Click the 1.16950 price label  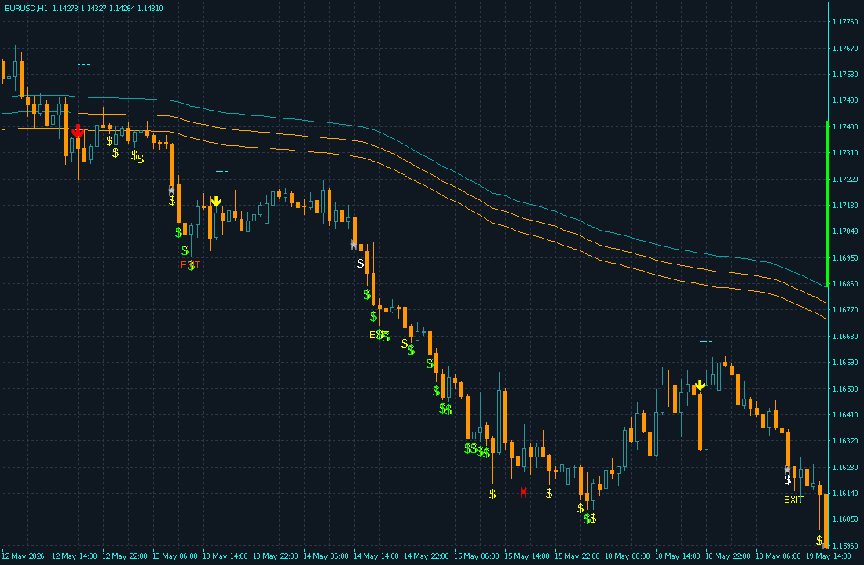tap(844, 257)
